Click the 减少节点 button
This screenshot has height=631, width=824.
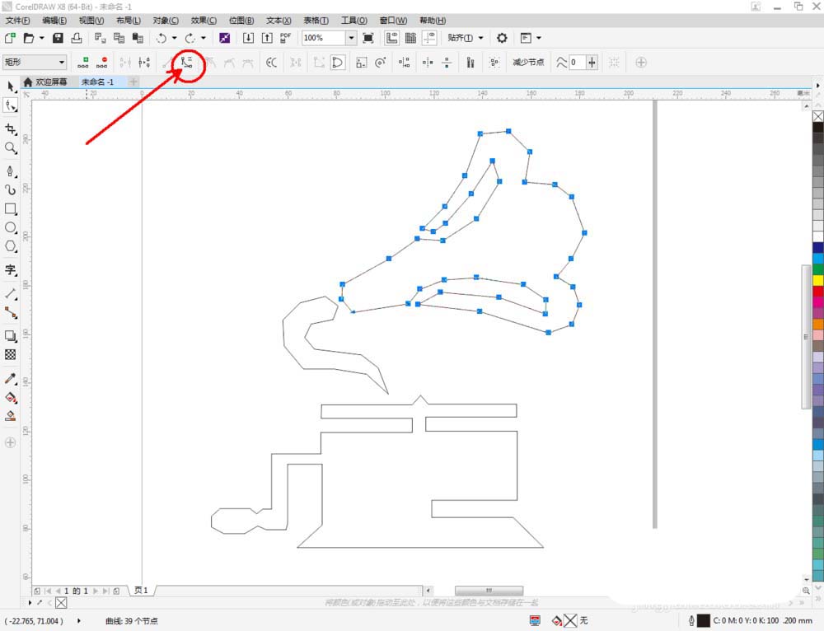(528, 63)
